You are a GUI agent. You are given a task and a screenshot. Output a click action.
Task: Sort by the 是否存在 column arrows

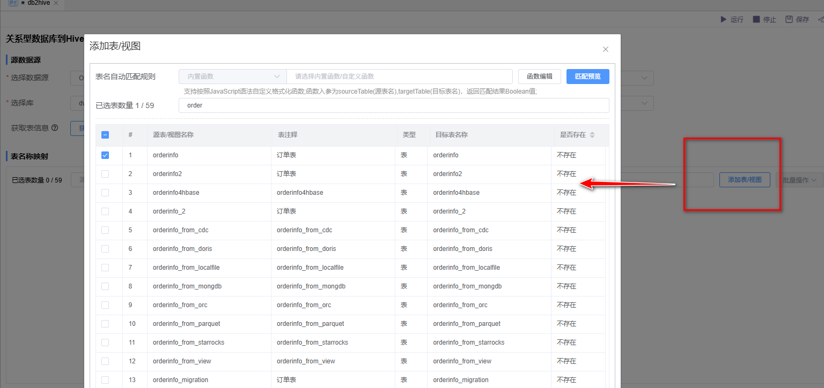coord(592,135)
